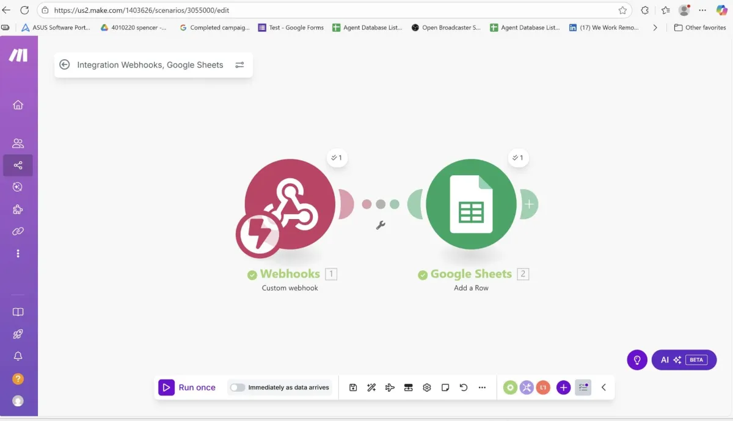Click the browser refresh button

point(25,10)
